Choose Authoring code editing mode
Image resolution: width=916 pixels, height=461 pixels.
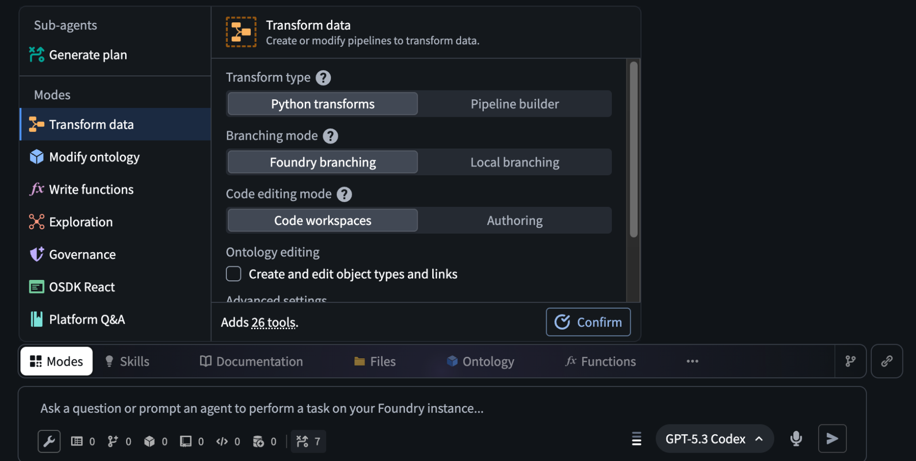click(514, 221)
